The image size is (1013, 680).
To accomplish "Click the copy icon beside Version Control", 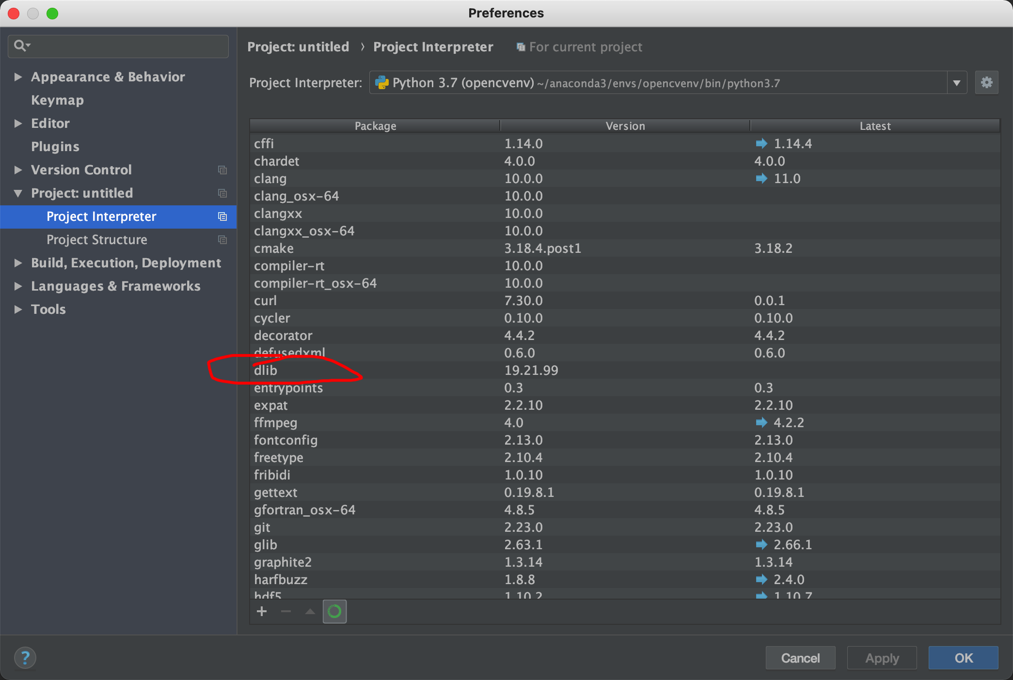I will (222, 170).
